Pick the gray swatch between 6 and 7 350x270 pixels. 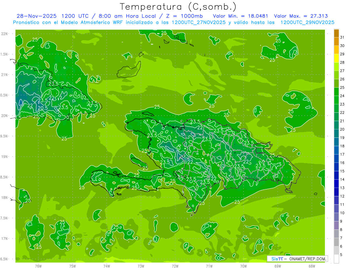click(x=336, y=242)
